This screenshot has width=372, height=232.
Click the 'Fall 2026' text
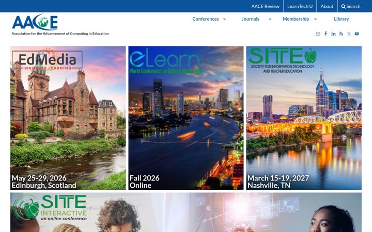point(145,178)
